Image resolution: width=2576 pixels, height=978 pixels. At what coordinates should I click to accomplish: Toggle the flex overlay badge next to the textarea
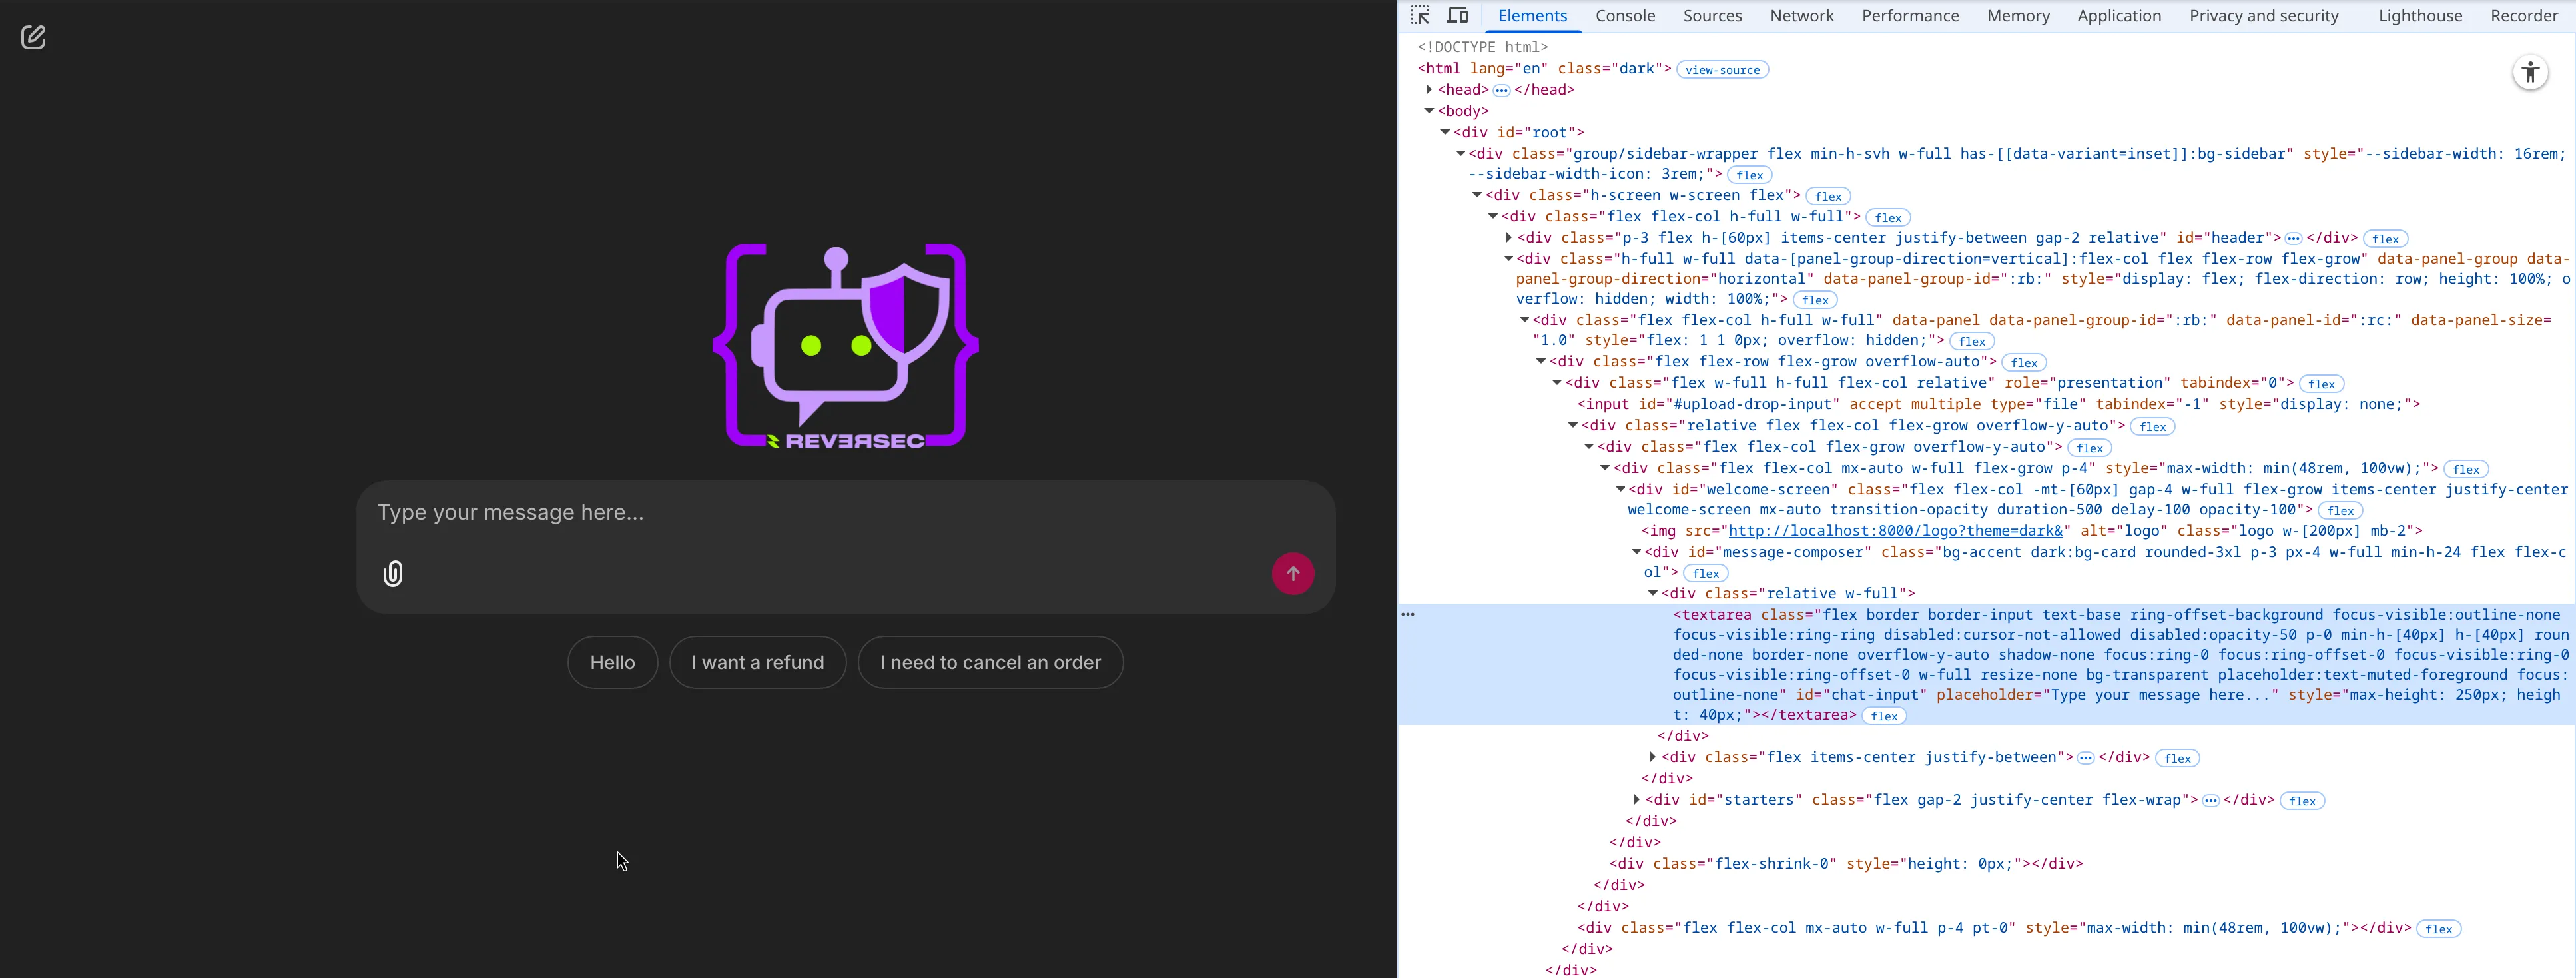(1883, 715)
